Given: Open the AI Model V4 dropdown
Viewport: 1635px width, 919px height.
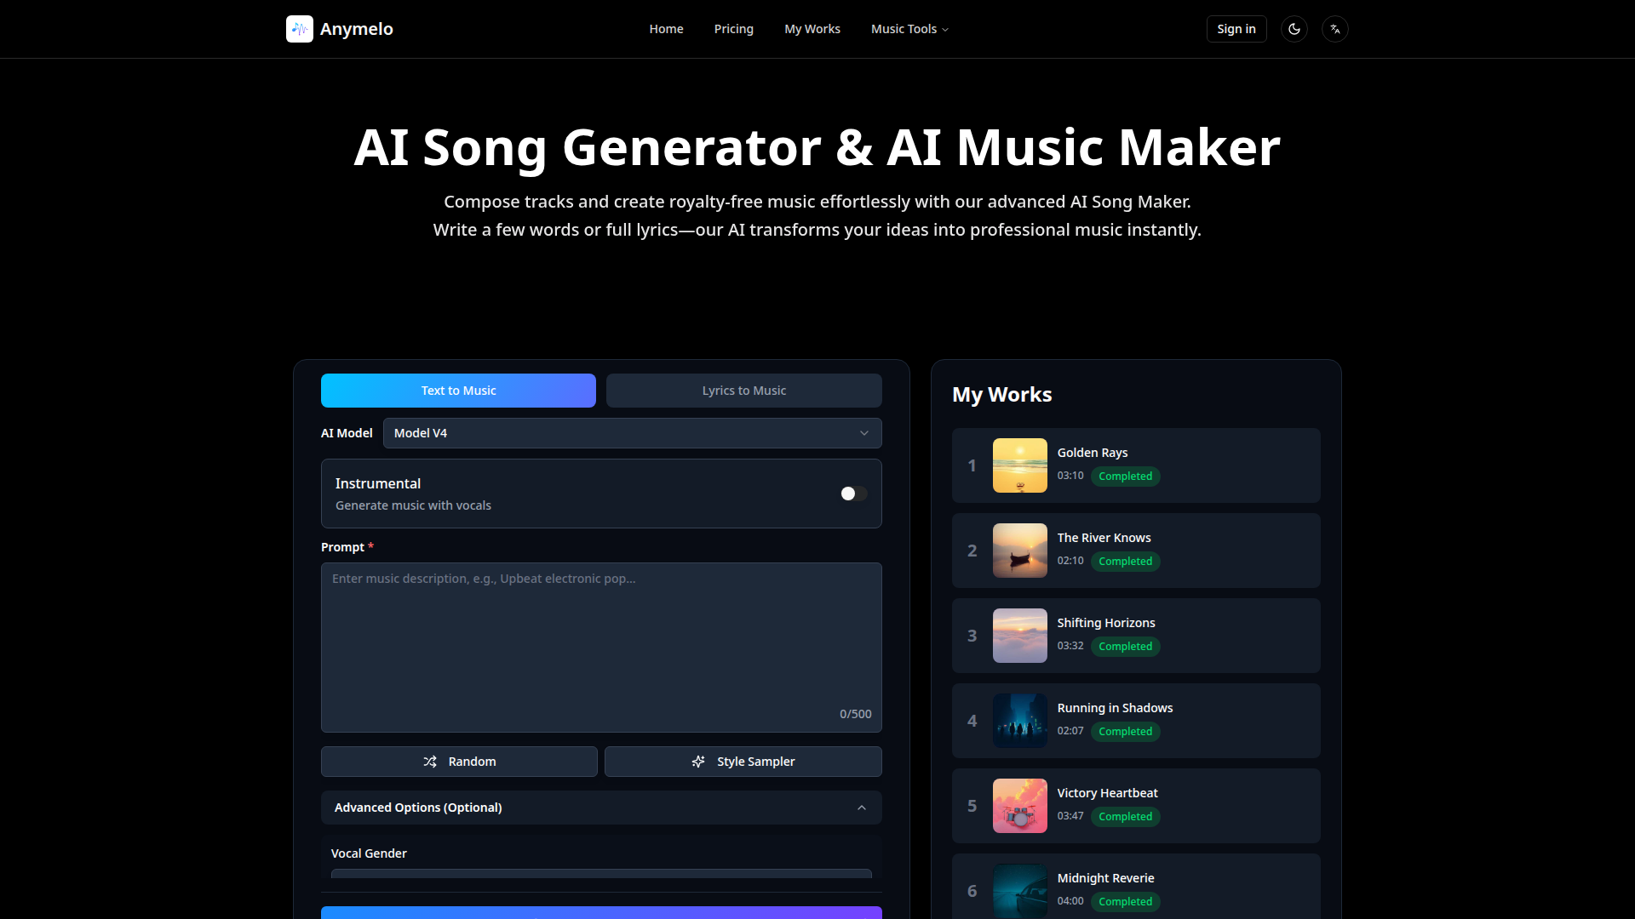Looking at the screenshot, I should 632,433.
